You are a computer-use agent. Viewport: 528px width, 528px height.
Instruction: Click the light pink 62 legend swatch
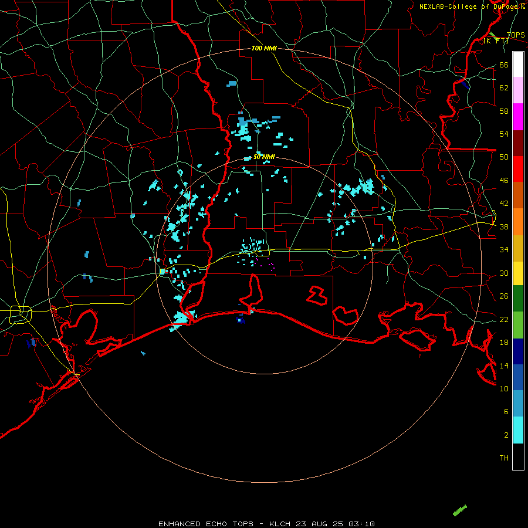click(x=518, y=90)
